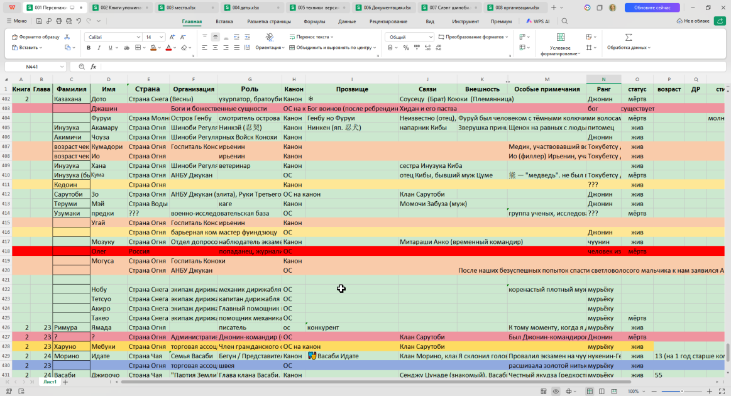Click the WPS AI button
This screenshot has height=396, width=731.
pos(537,21)
